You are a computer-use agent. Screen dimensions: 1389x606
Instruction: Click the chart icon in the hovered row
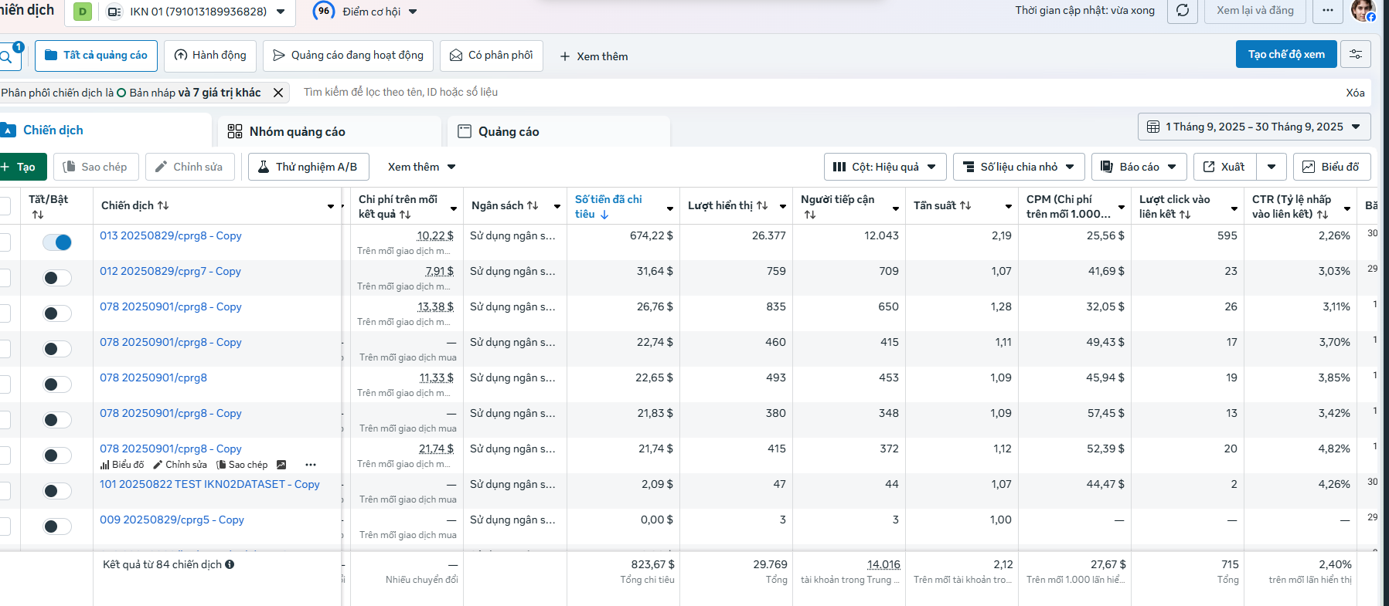(281, 465)
